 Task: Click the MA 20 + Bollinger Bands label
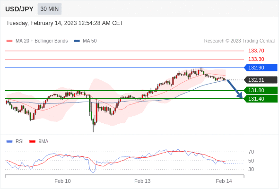[42, 41]
